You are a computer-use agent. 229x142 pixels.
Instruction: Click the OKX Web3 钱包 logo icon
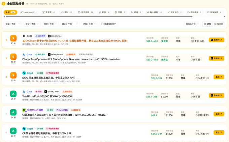click(24, 110)
